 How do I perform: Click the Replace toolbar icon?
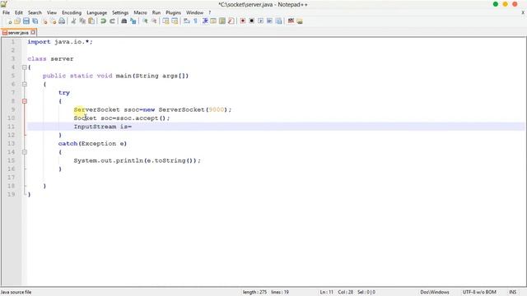[133, 21]
